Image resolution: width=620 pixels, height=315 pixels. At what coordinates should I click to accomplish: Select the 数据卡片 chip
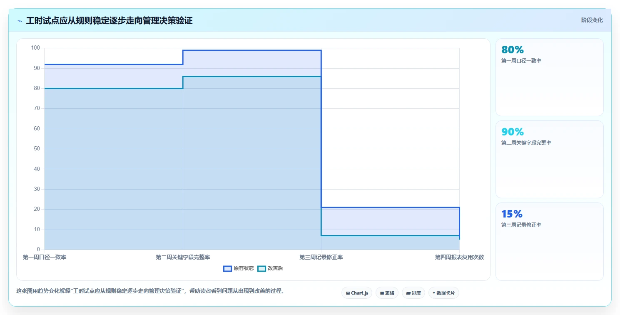point(443,293)
